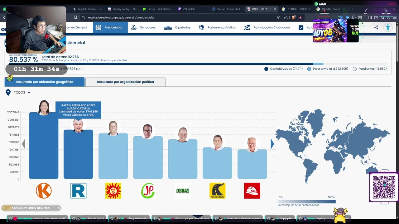Click the red helmet party logo
Screen dimensions: 399x224
click(252, 191)
